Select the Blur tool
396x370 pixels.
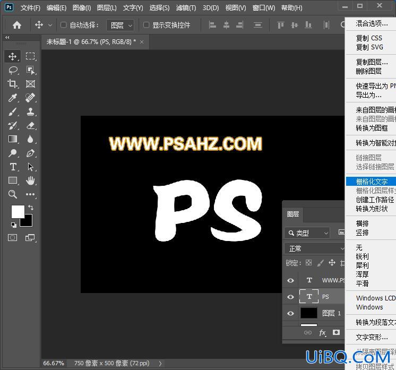pyautogui.click(x=30, y=139)
